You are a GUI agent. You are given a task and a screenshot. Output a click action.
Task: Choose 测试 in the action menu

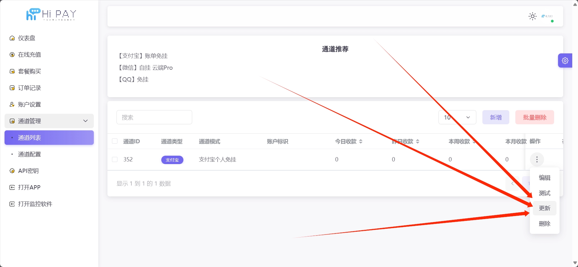[x=544, y=193]
